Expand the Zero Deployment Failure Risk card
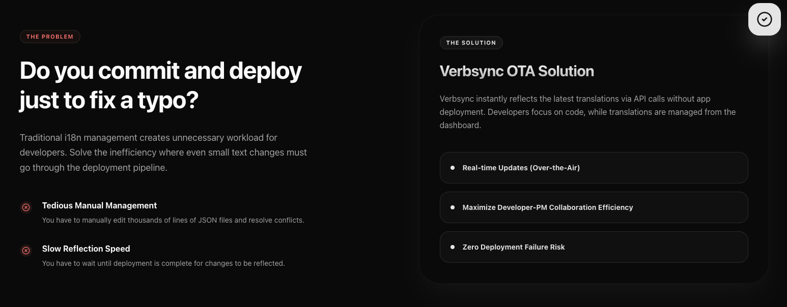The width and height of the screenshot is (787, 307). click(x=594, y=247)
